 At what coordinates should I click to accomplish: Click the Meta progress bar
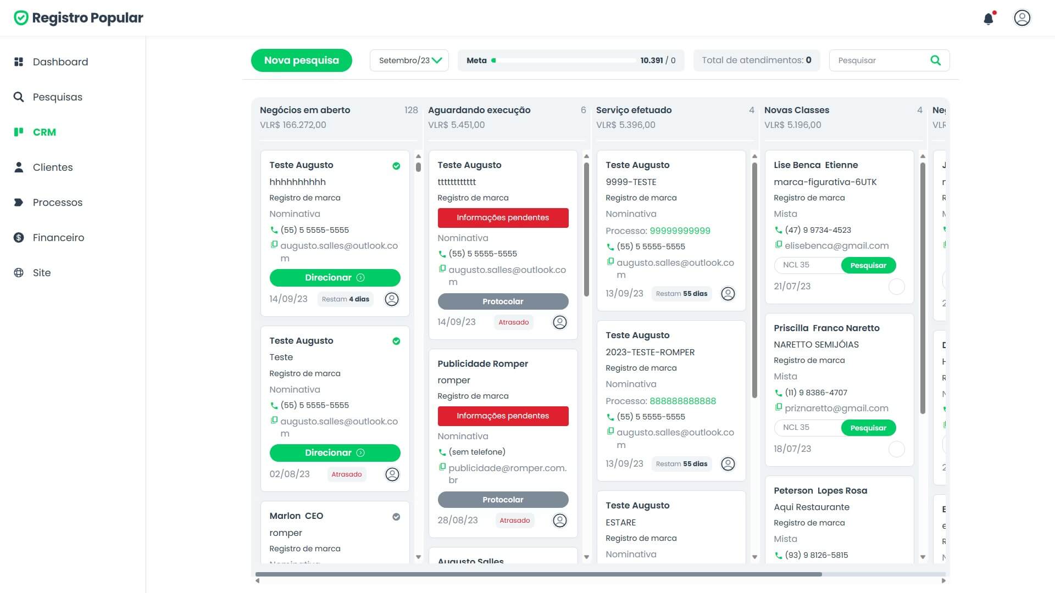564,60
